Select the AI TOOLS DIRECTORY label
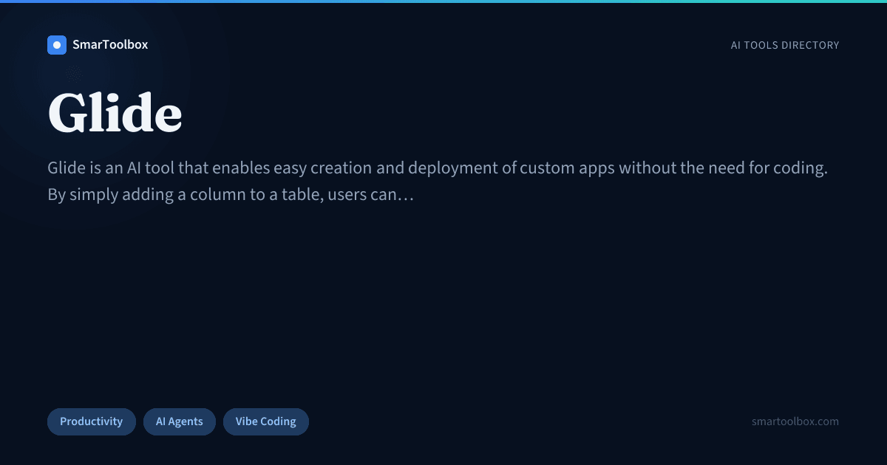This screenshot has width=887, height=465. (785, 45)
